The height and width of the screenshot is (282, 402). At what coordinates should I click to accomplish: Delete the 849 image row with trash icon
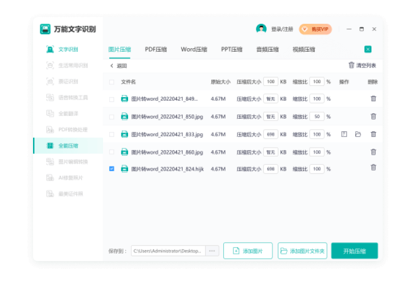tap(374, 98)
